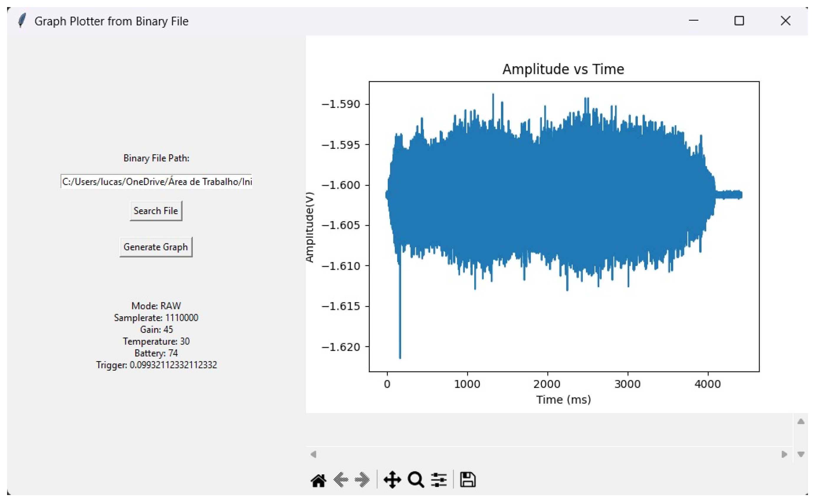Click the Home reset view icon

(x=318, y=480)
